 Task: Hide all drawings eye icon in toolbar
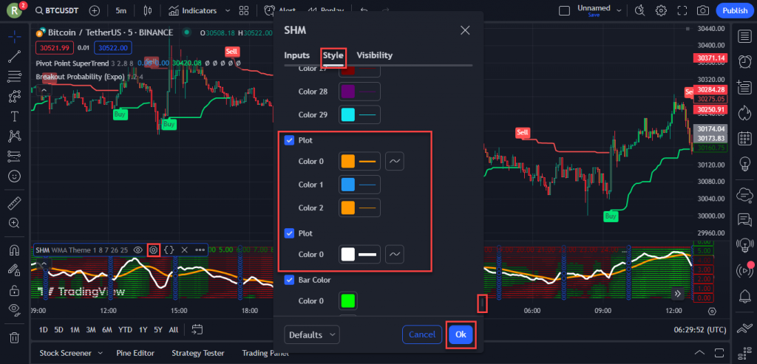point(15,310)
